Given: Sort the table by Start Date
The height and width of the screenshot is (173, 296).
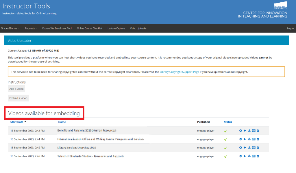Looking at the screenshot, I should [17, 122].
